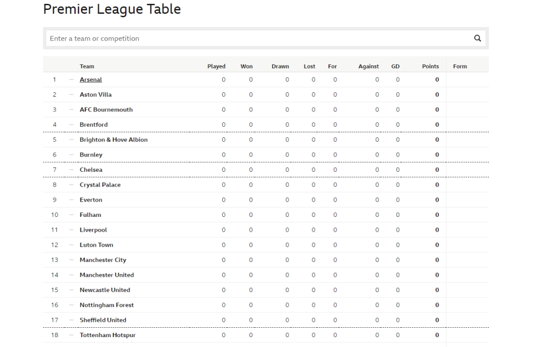The width and height of the screenshot is (550, 347).
Task: Click the Luton Town team name
Action: 96,245
